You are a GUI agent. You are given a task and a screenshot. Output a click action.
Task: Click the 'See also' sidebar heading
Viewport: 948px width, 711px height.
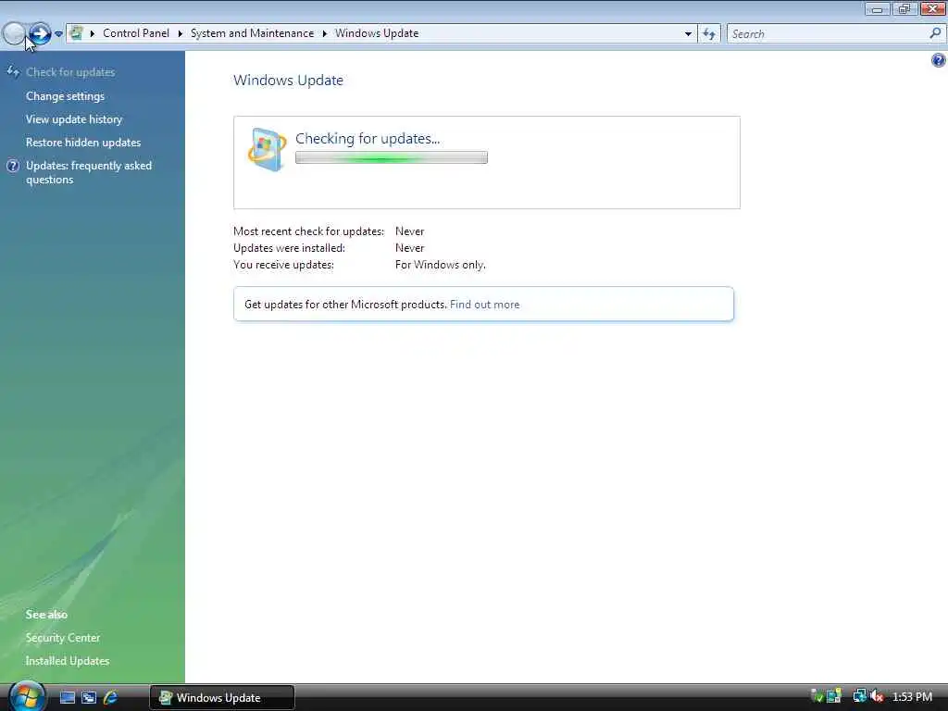coord(46,615)
